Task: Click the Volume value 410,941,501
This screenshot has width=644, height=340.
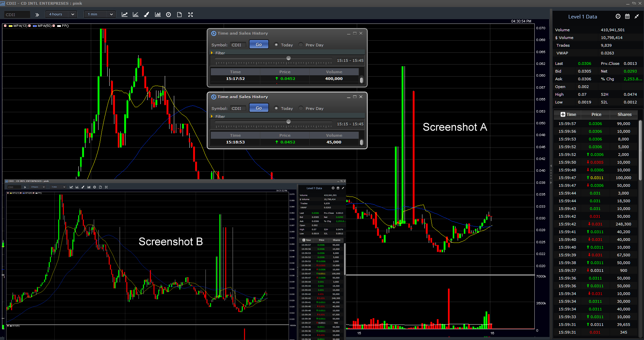Action: (x=613, y=30)
